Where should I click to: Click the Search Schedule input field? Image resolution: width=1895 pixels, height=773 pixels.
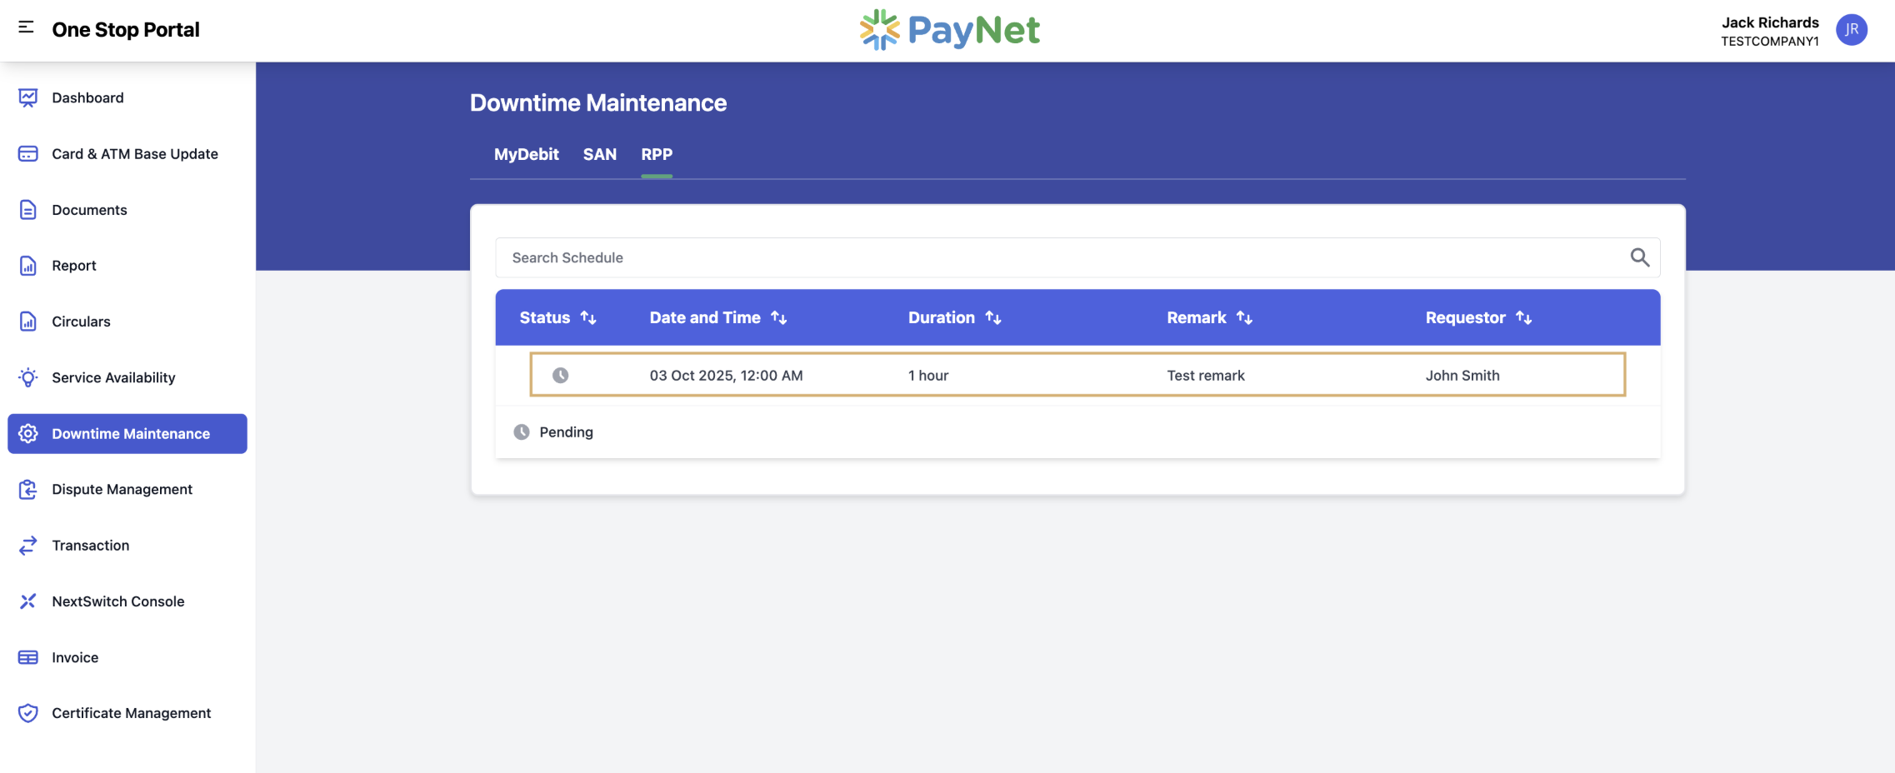coord(1058,257)
